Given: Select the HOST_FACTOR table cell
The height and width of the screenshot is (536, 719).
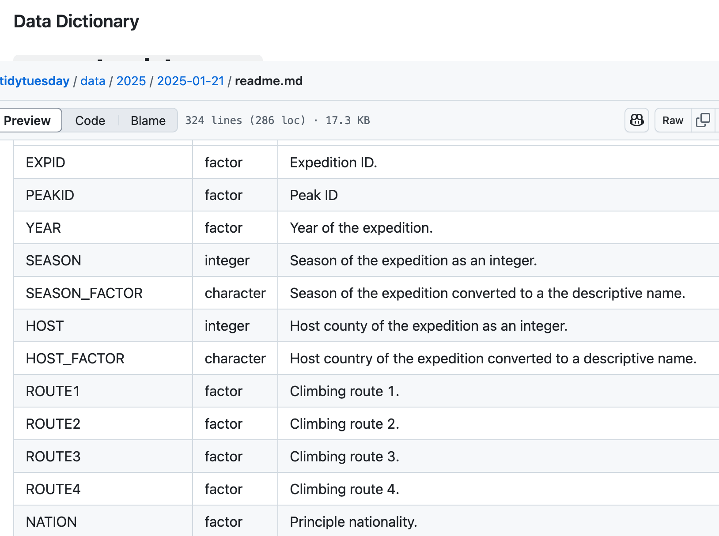Looking at the screenshot, I should pos(75,359).
